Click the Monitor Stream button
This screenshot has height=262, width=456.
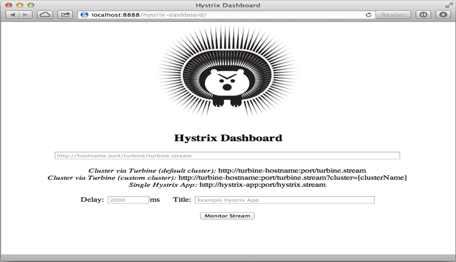pos(227,216)
